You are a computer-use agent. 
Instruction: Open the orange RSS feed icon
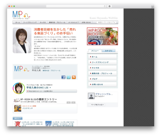74,77
